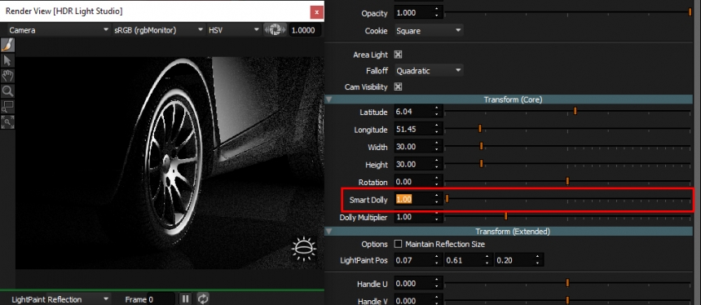701x305 pixels.
Task: Click the Rotation value field
Action: pyautogui.click(x=412, y=182)
